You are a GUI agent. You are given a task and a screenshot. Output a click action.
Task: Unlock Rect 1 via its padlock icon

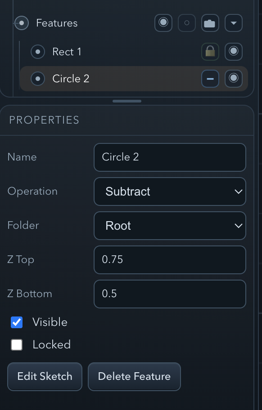pyautogui.click(x=210, y=51)
